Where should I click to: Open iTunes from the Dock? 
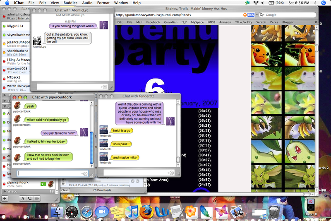pyautogui.click(x=132, y=212)
